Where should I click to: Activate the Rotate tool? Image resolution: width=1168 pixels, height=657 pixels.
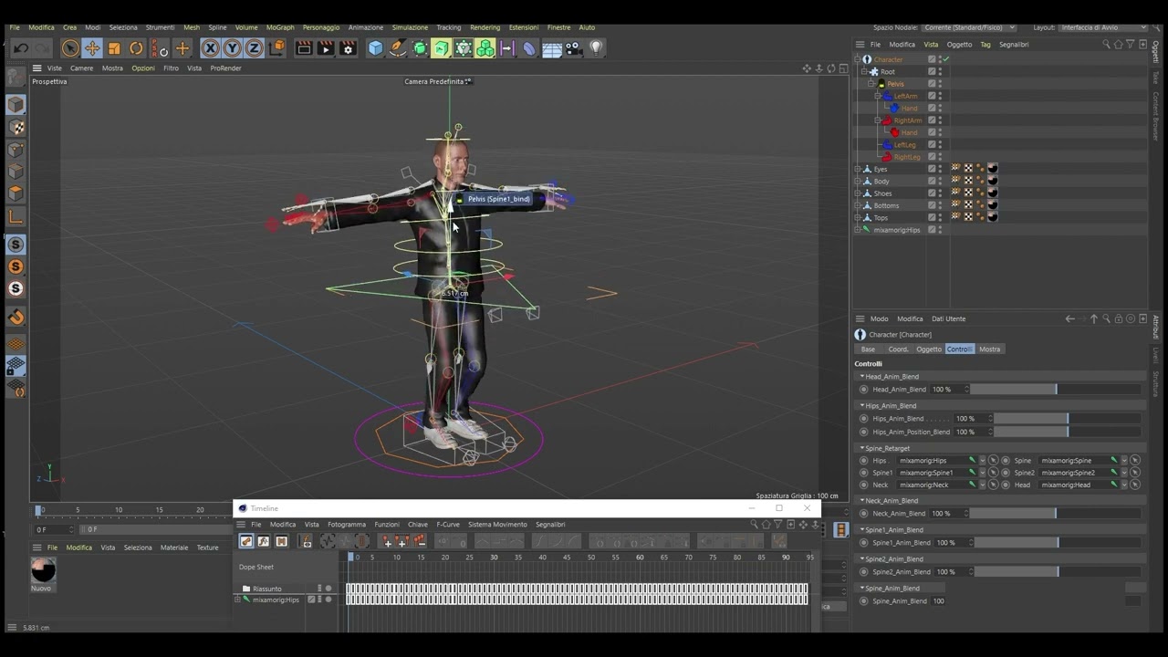(136, 48)
